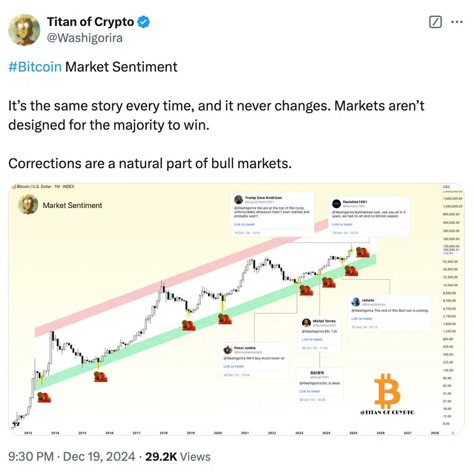
Task: Click the Grok slash icon
Action: [x=435, y=22]
